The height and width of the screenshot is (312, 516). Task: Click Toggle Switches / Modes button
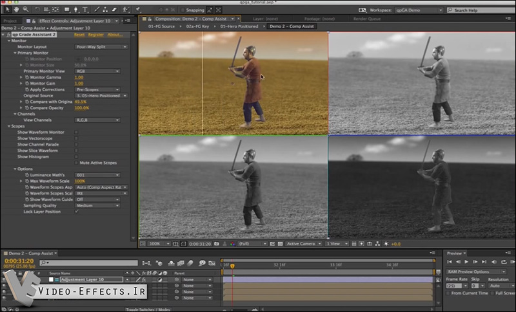click(148, 309)
